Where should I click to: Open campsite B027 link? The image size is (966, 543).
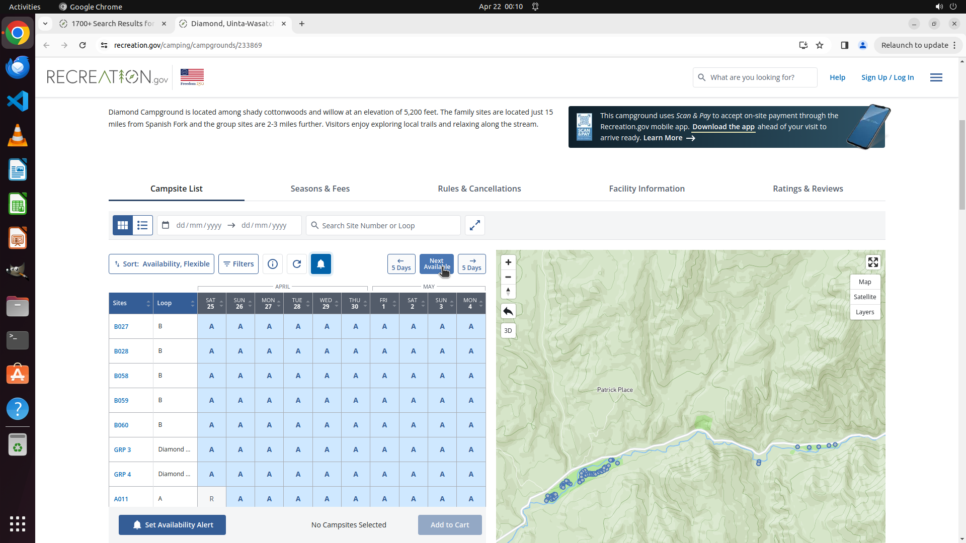[121, 327]
